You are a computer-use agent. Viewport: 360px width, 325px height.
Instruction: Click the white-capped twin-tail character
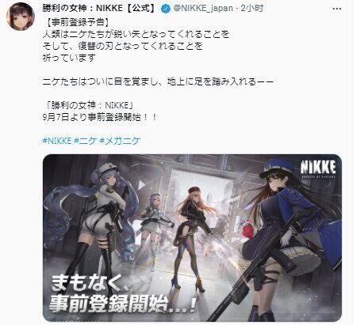[99, 224]
